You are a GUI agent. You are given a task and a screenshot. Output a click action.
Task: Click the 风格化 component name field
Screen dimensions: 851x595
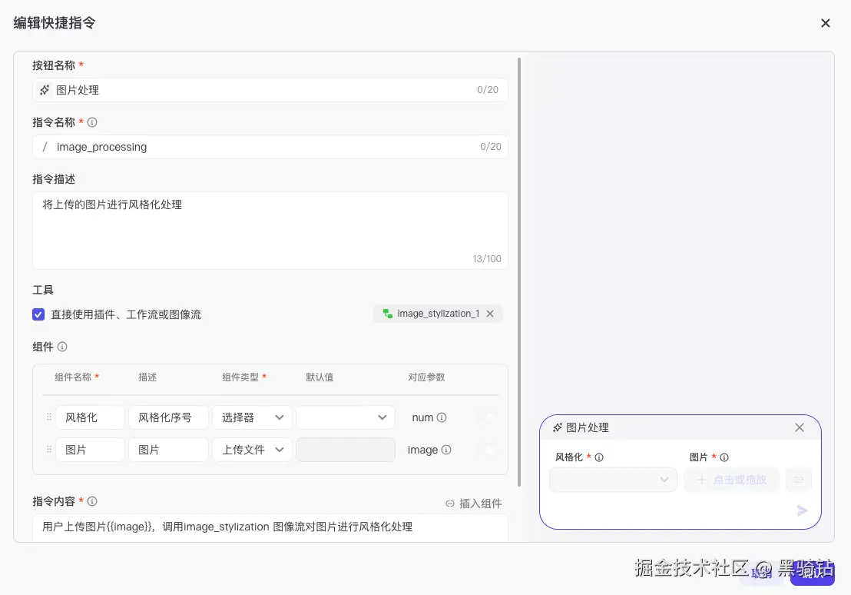click(x=90, y=417)
